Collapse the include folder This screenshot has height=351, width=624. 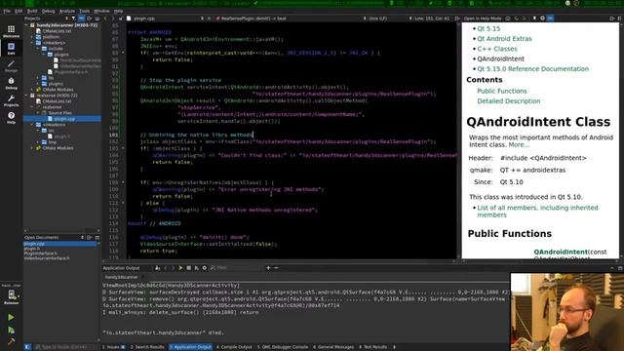[x=38, y=49]
